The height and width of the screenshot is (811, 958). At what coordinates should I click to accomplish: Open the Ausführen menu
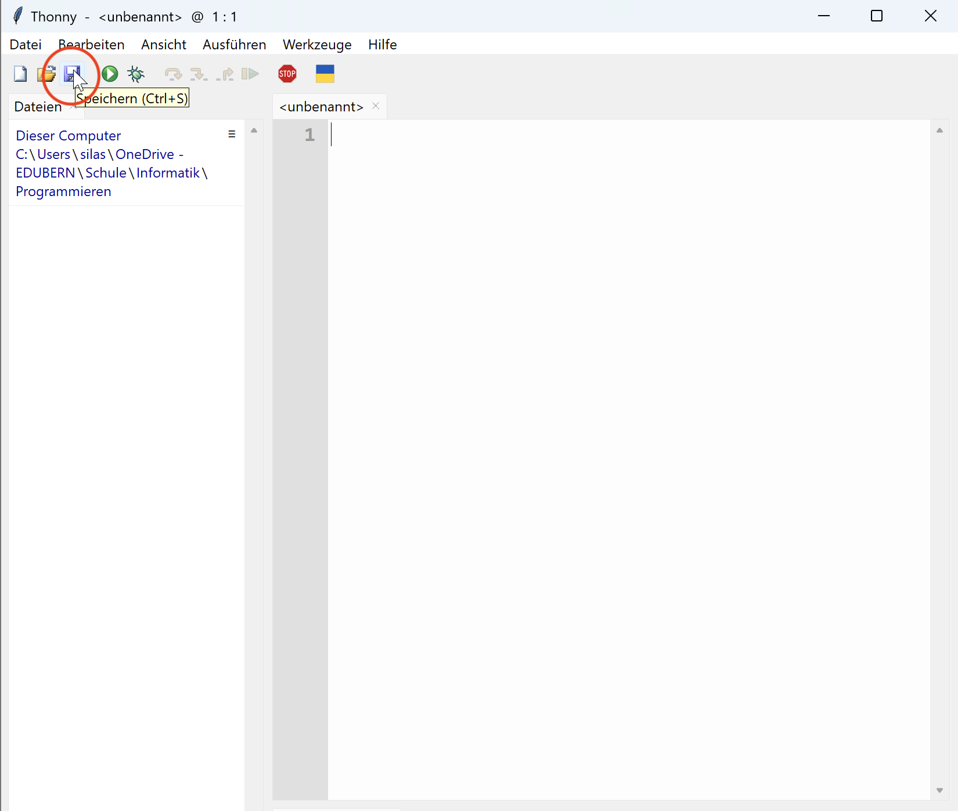(234, 45)
